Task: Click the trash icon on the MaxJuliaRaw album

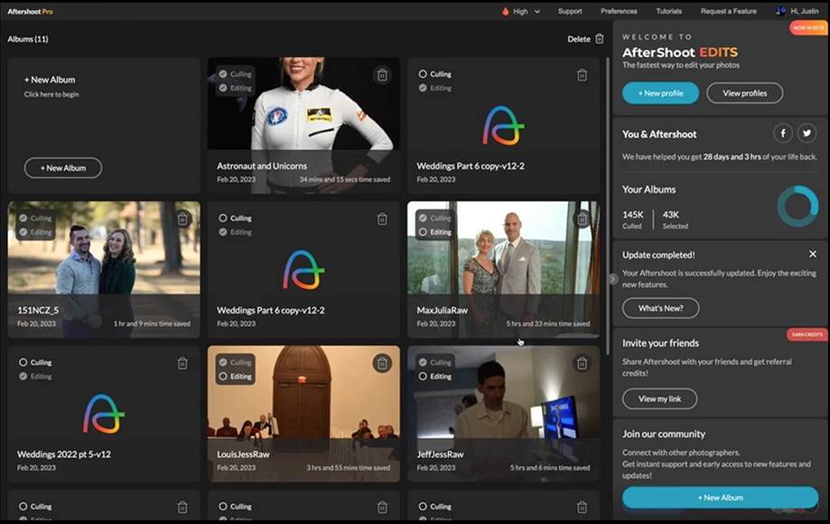Action: pyautogui.click(x=582, y=220)
